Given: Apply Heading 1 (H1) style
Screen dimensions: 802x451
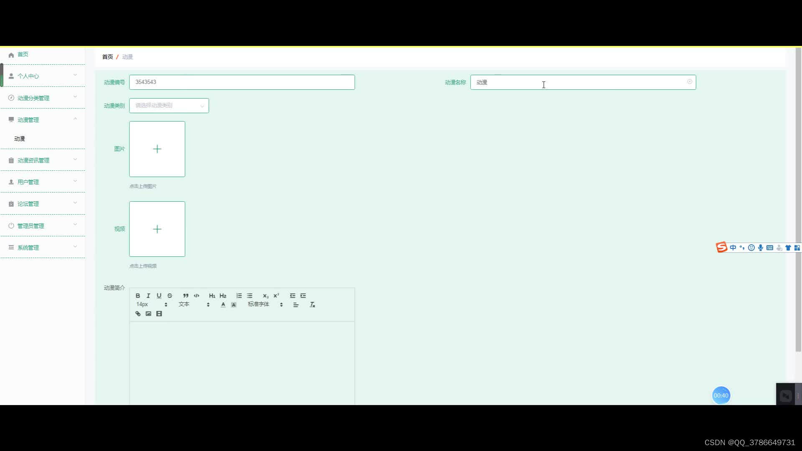Looking at the screenshot, I should 212,296.
